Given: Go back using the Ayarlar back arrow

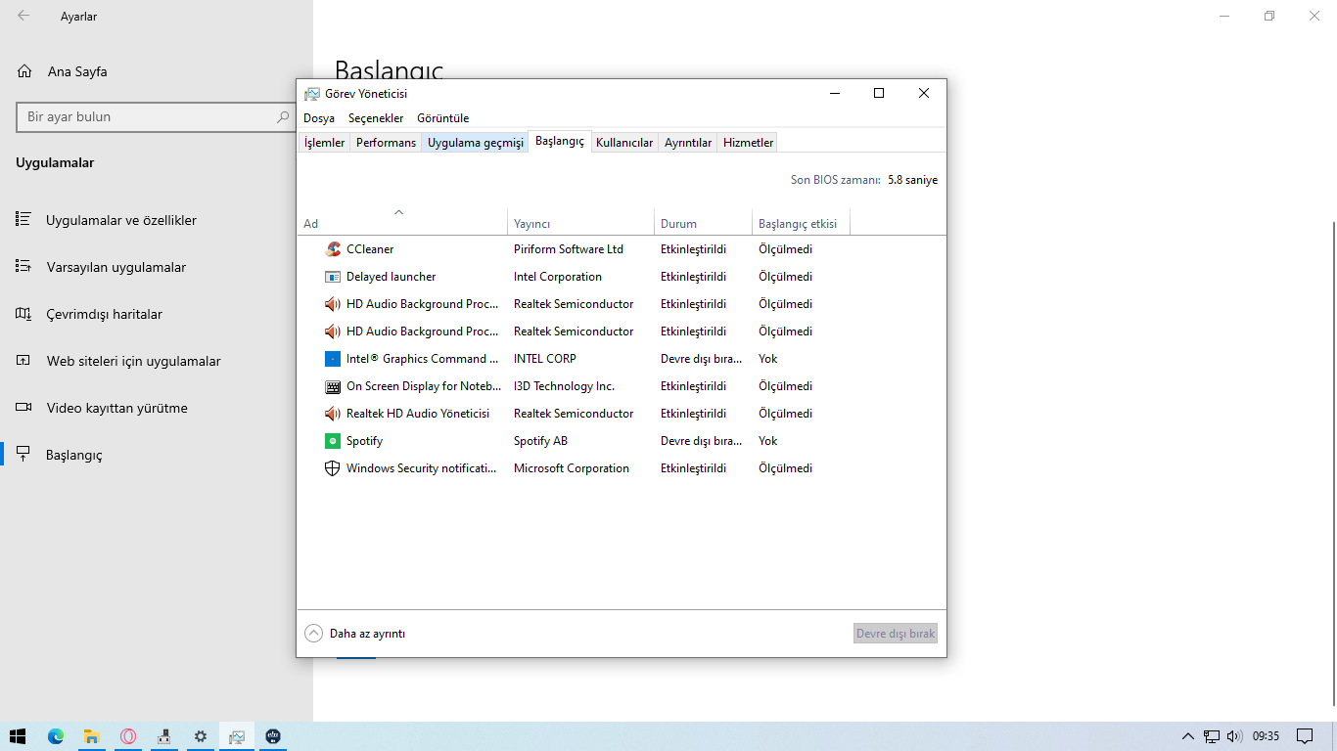Looking at the screenshot, I should (23, 16).
